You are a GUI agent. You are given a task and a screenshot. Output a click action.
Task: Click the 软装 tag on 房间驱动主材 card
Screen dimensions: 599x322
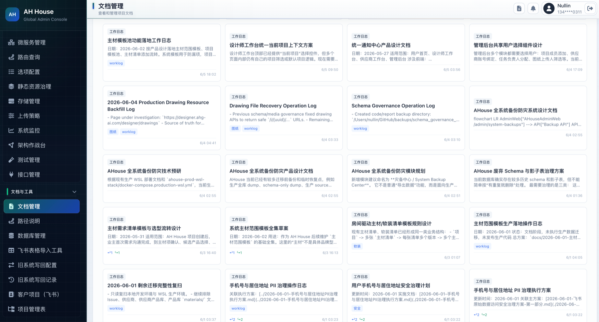pyautogui.click(x=357, y=246)
